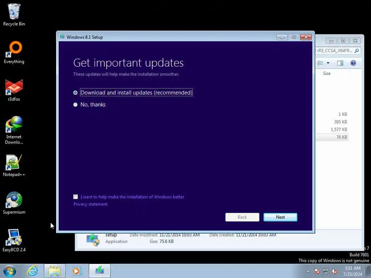Select the 395 KB file row in Explorer
371x278 pixels.
332,122
